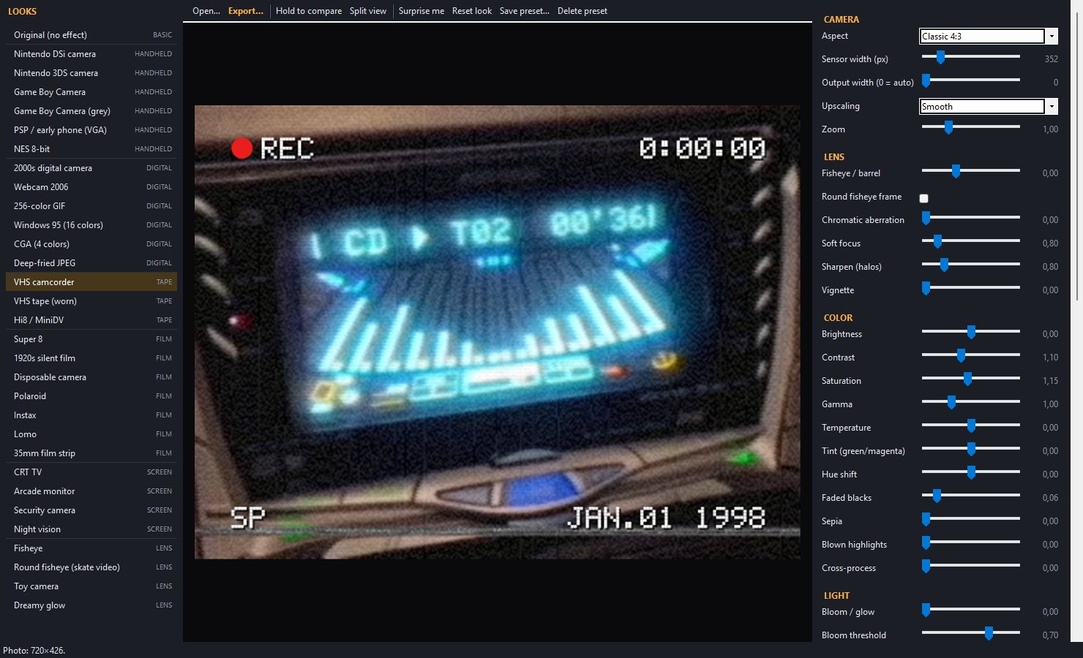
Task: Click the Output width slider
Action: click(970, 80)
